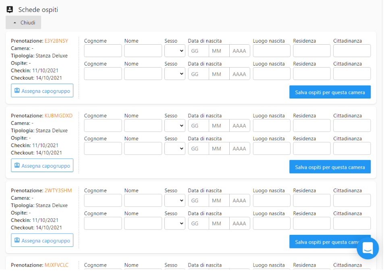Focus first Cognome field for booking E3Y28NSY
Image resolution: width=384 pixels, height=271 pixels.
[x=103, y=51]
